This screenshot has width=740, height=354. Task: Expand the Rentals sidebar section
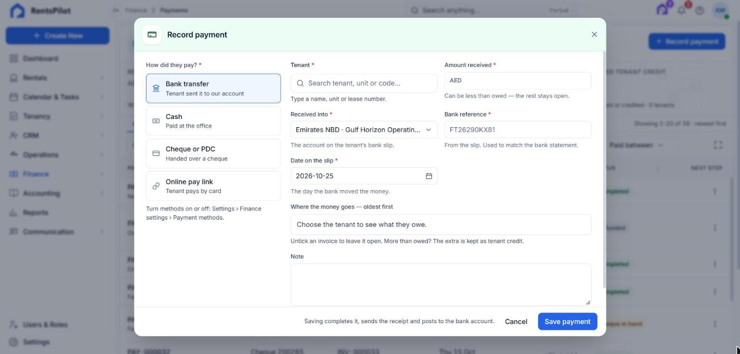[56, 78]
